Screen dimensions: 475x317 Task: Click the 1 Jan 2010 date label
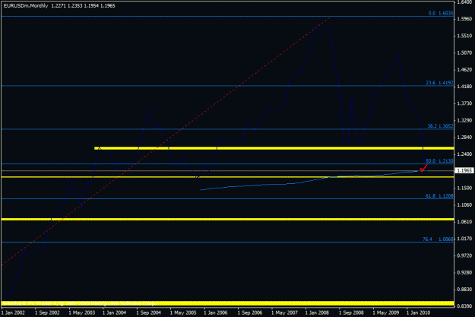pyautogui.click(x=418, y=312)
